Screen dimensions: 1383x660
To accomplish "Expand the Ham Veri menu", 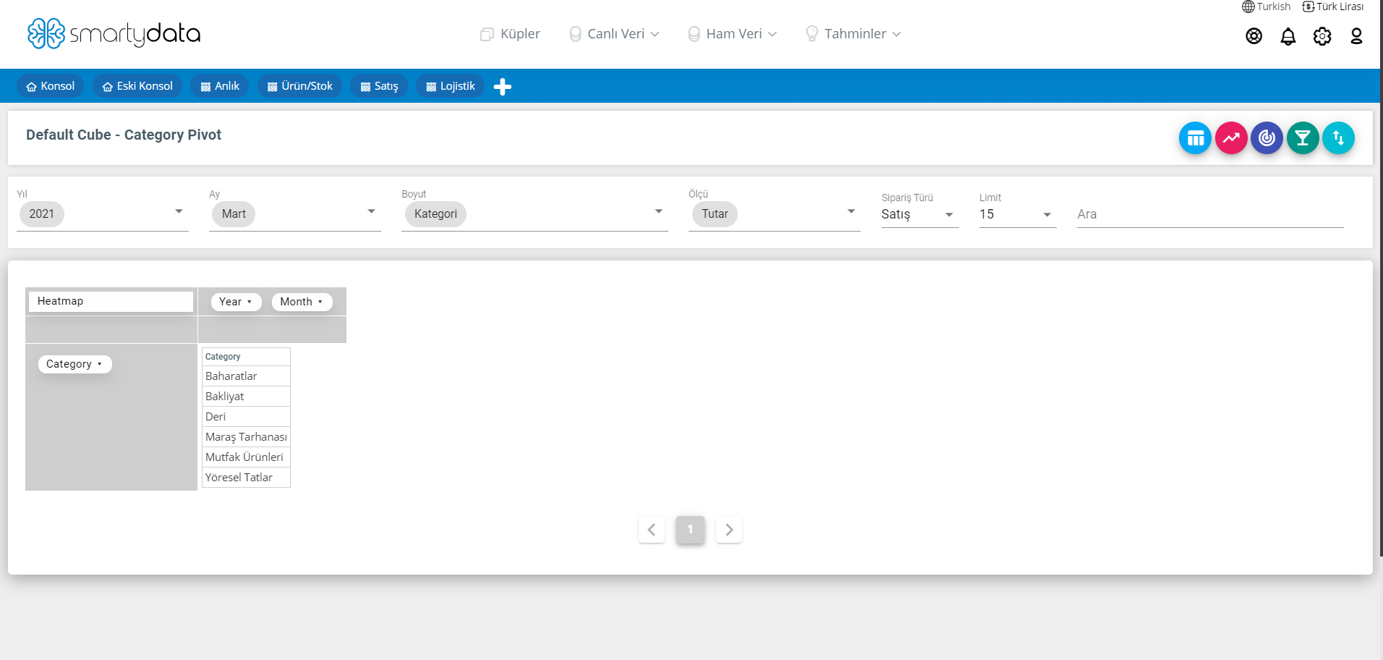I will pyautogui.click(x=732, y=34).
